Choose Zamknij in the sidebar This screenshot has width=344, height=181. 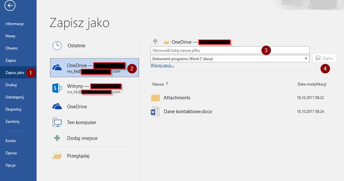click(x=12, y=122)
